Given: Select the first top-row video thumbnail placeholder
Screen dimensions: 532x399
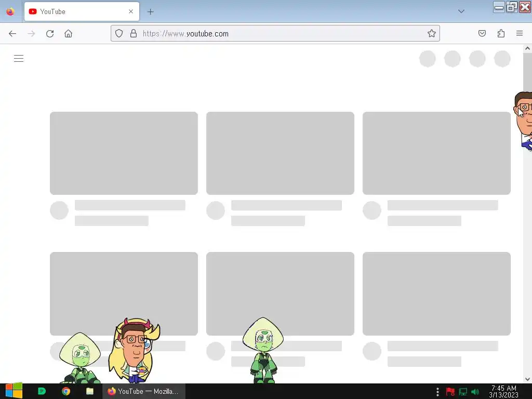Looking at the screenshot, I should pos(124,153).
